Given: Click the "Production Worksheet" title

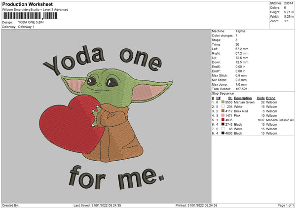Looking at the screenshot, I should click(x=28, y=4).
